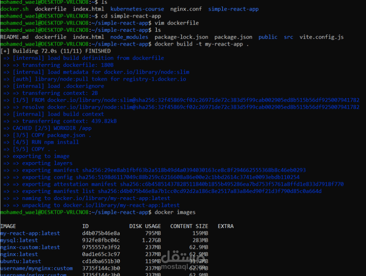Click the 'username/mynginx:custom' image name

36,269
